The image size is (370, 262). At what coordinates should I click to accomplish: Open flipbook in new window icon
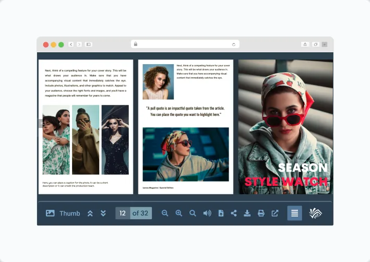click(275, 213)
